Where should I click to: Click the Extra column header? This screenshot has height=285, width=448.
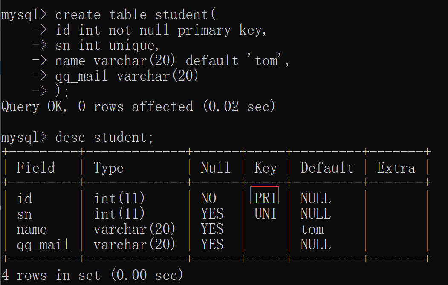click(396, 167)
